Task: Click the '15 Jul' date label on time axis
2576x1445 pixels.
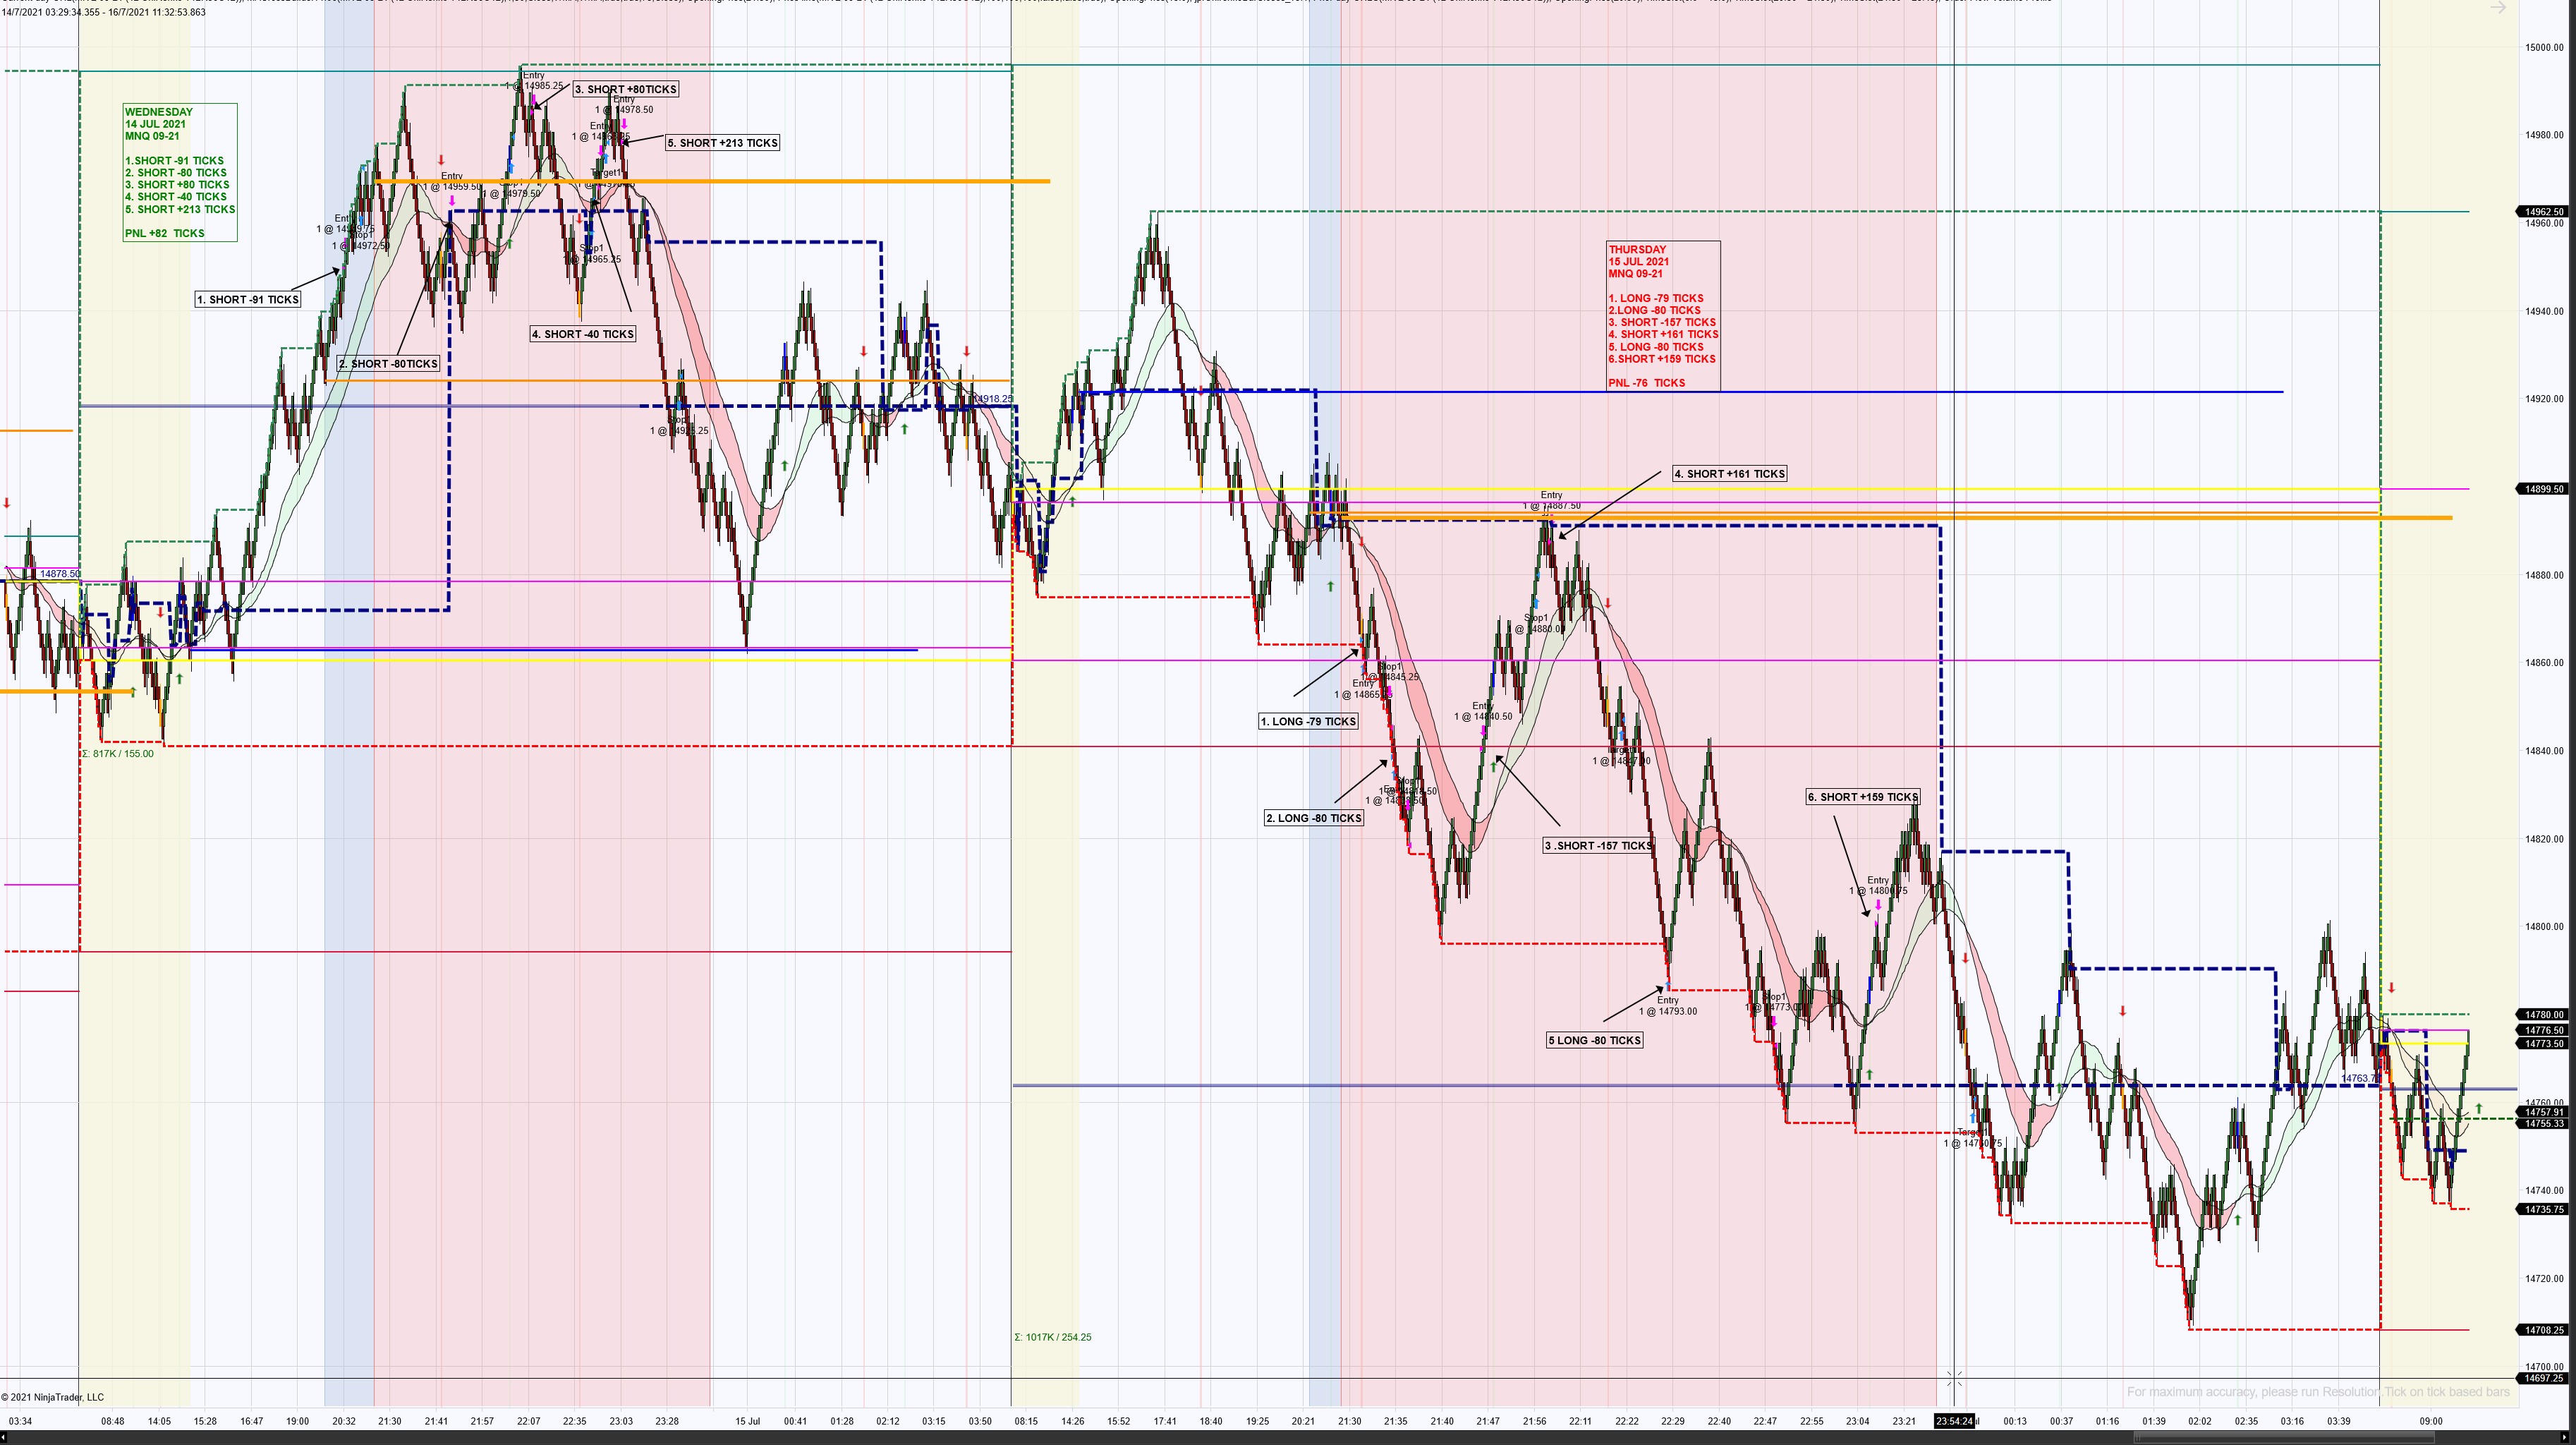Action: 748,1421
